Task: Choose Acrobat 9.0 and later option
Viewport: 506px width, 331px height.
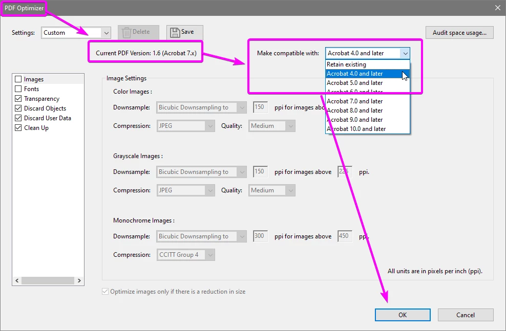Action: point(368,120)
